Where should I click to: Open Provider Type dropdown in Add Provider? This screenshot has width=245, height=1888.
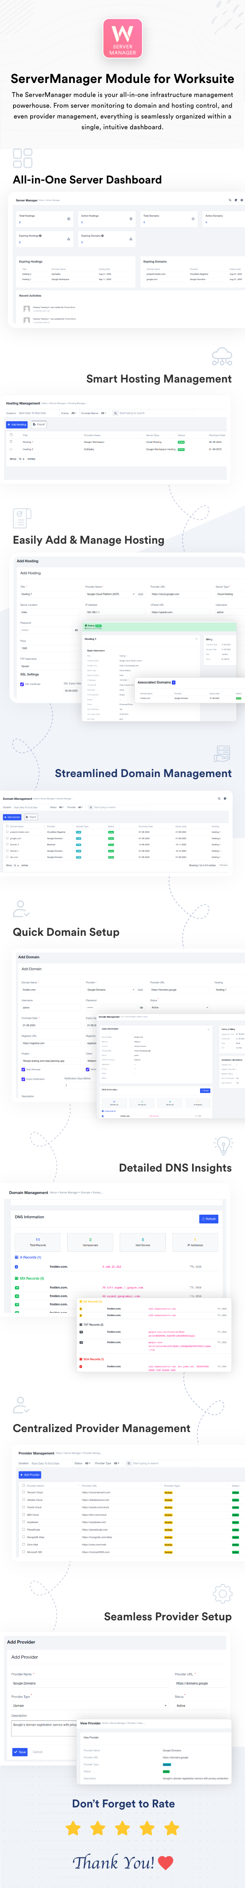[x=88, y=1706]
